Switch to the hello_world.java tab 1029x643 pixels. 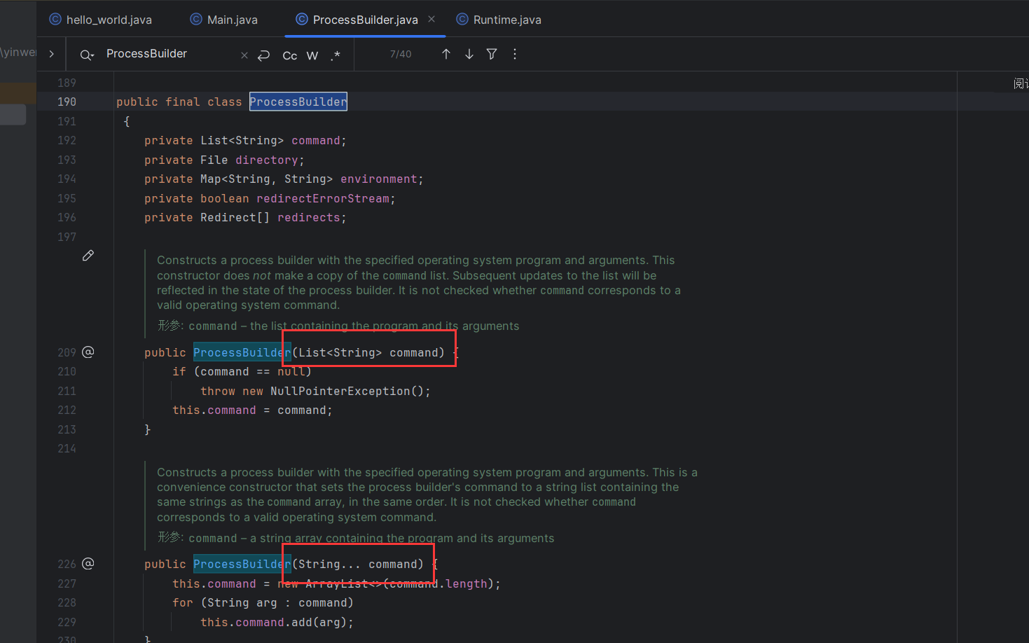pos(101,20)
